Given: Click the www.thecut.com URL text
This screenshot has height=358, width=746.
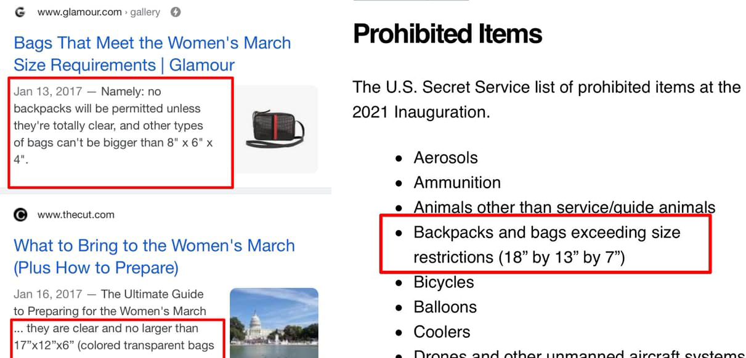Looking at the screenshot, I should [76, 215].
